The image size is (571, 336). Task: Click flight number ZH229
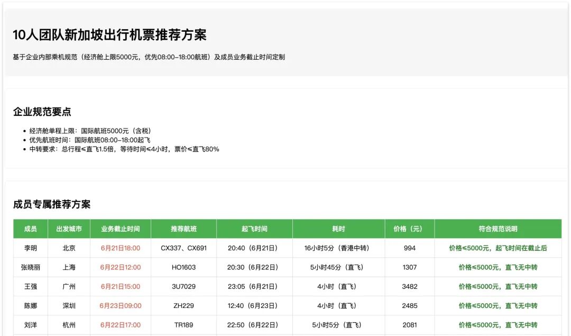click(x=183, y=306)
